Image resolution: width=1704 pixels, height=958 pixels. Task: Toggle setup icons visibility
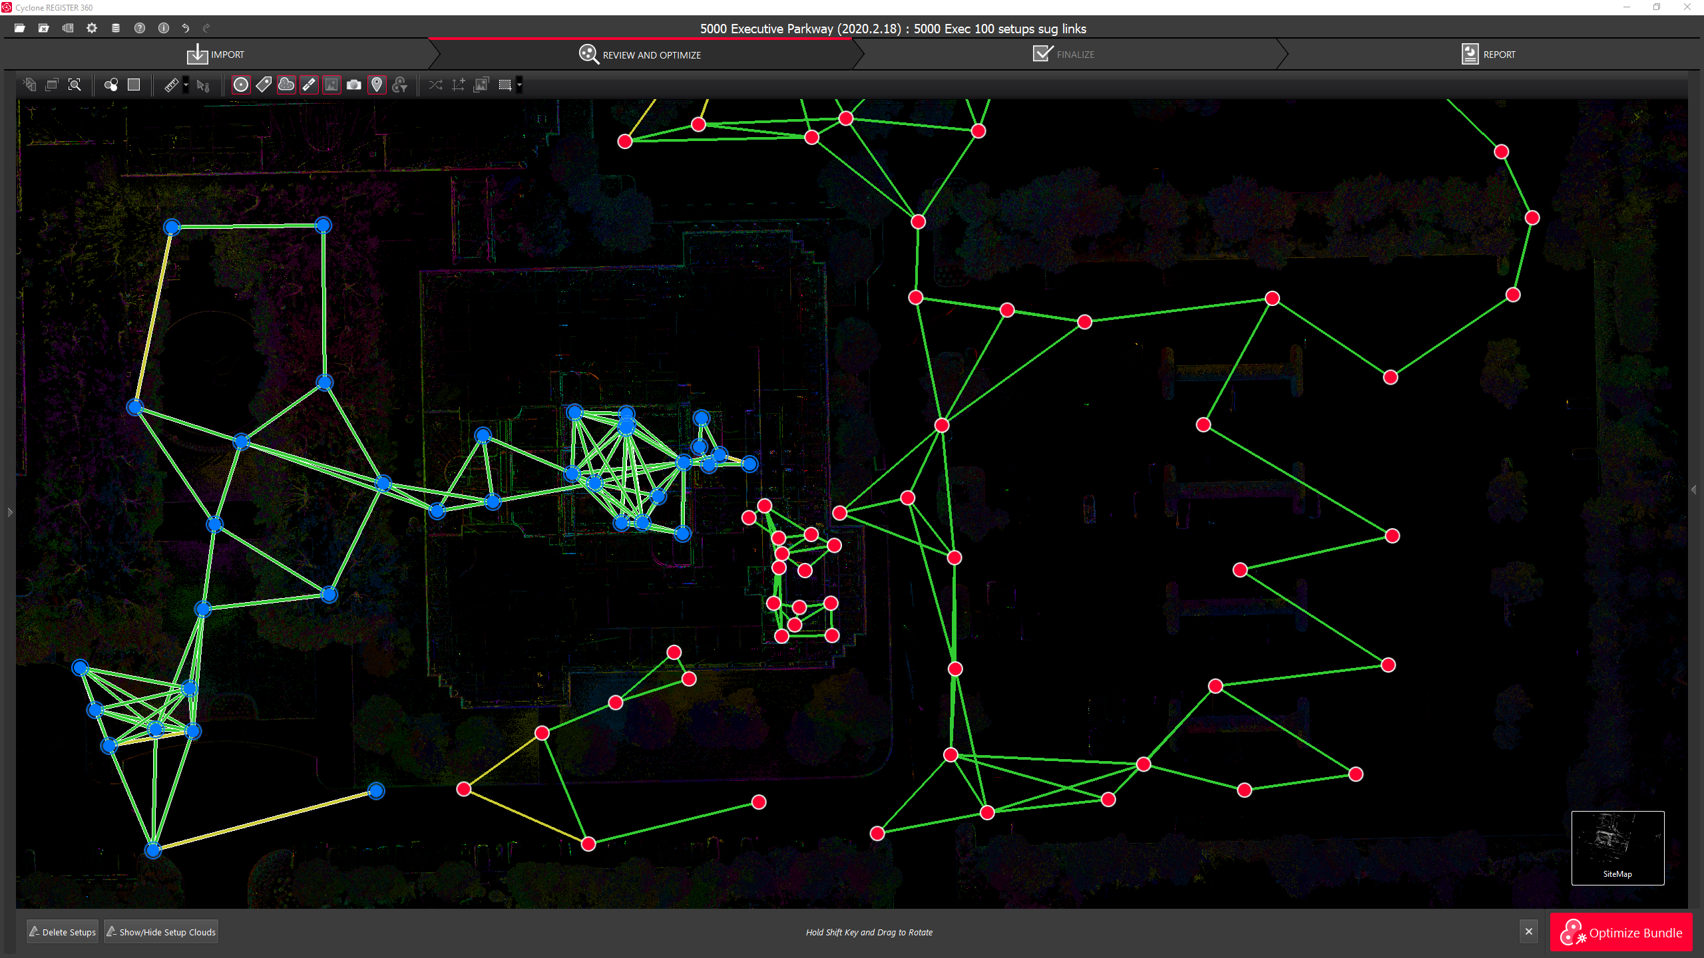[241, 84]
